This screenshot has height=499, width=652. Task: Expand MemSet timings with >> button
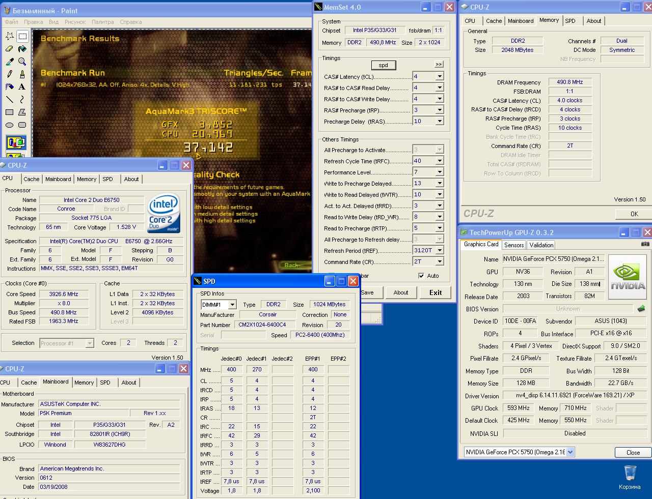pyautogui.click(x=439, y=65)
